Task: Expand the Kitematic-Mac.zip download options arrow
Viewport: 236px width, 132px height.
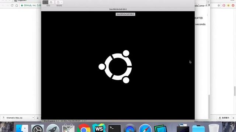Action: [33, 118]
